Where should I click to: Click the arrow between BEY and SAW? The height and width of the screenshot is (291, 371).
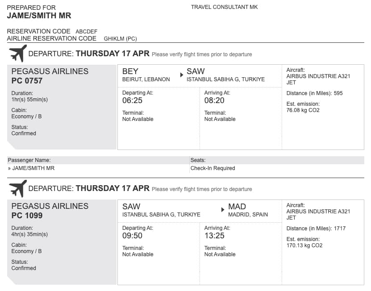[181, 75]
